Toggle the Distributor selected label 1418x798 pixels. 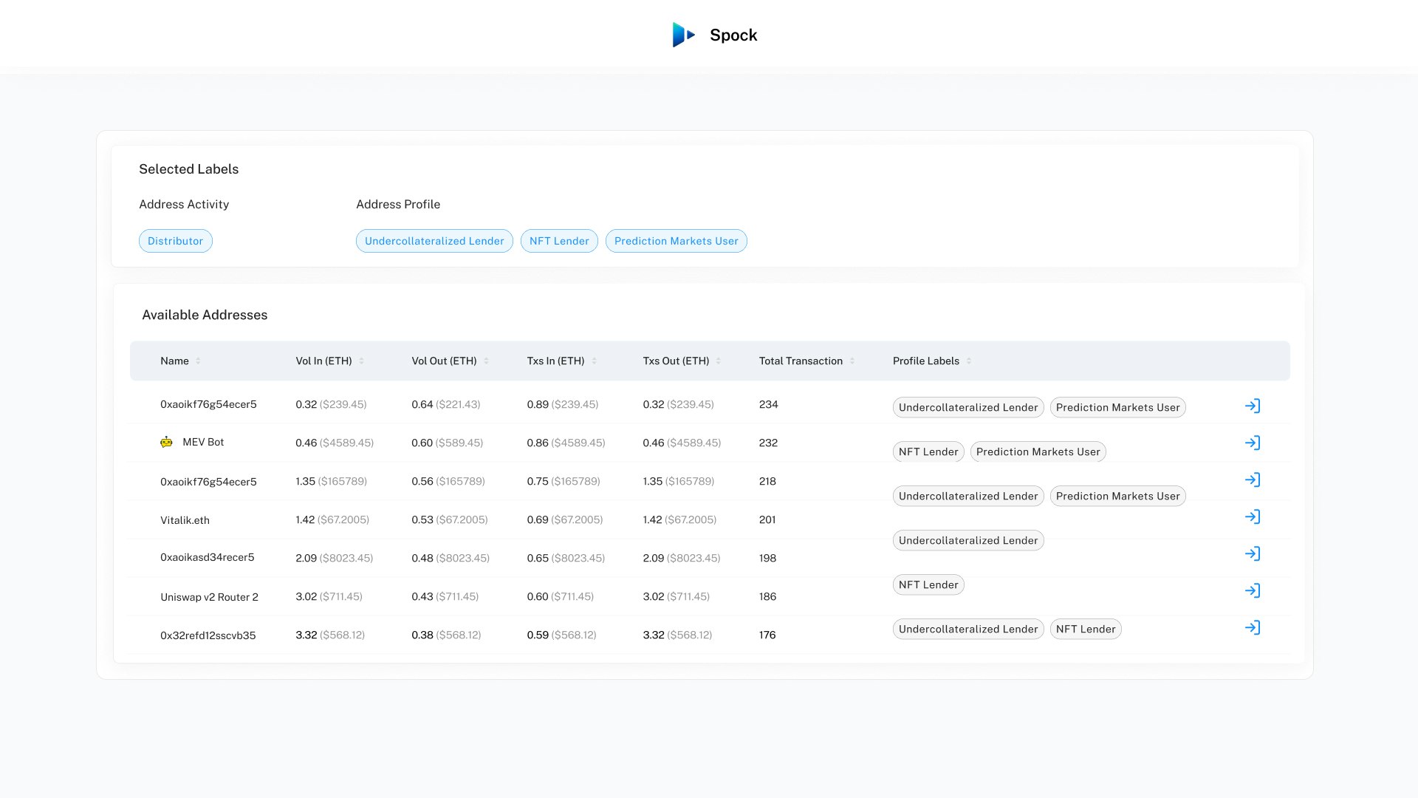(x=176, y=241)
